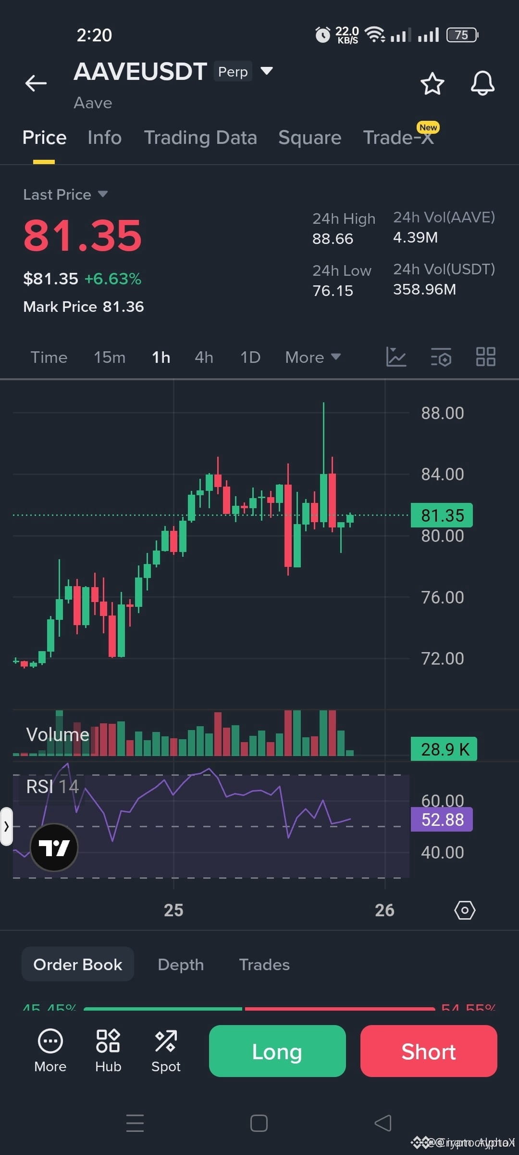Tap the Perp contract badge

click(x=233, y=71)
